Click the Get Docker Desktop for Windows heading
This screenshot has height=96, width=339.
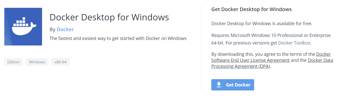251,9
